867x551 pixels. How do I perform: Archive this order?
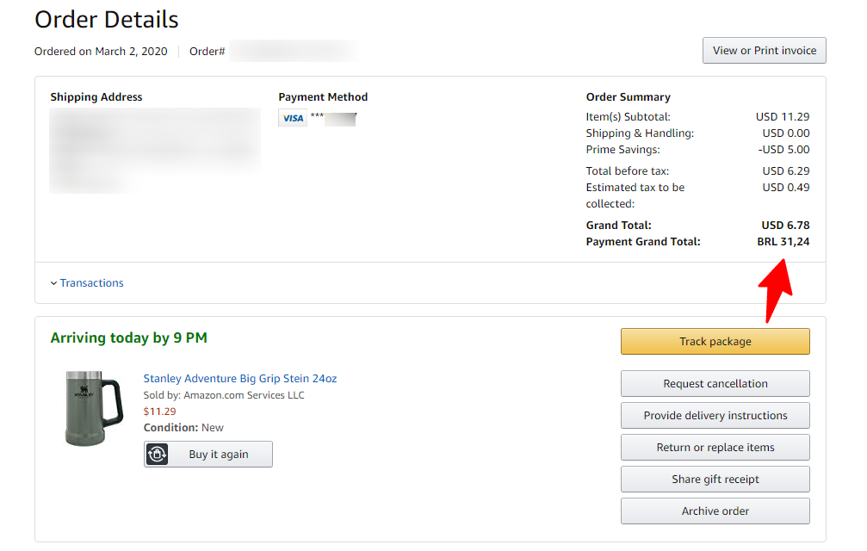(x=715, y=511)
